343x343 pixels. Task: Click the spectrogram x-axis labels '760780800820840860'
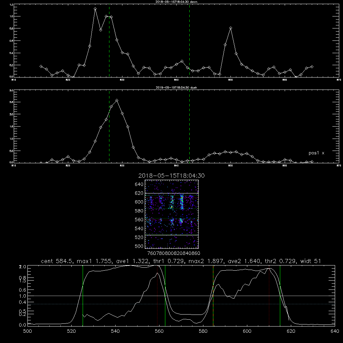tap(174, 253)
